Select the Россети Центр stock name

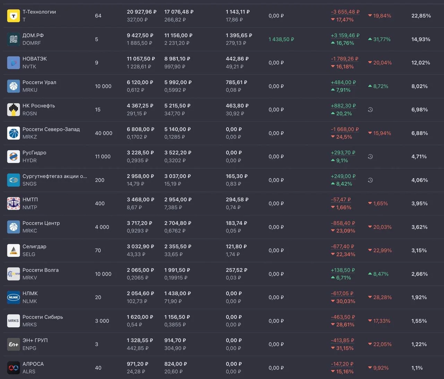click(x=41, y=223)
